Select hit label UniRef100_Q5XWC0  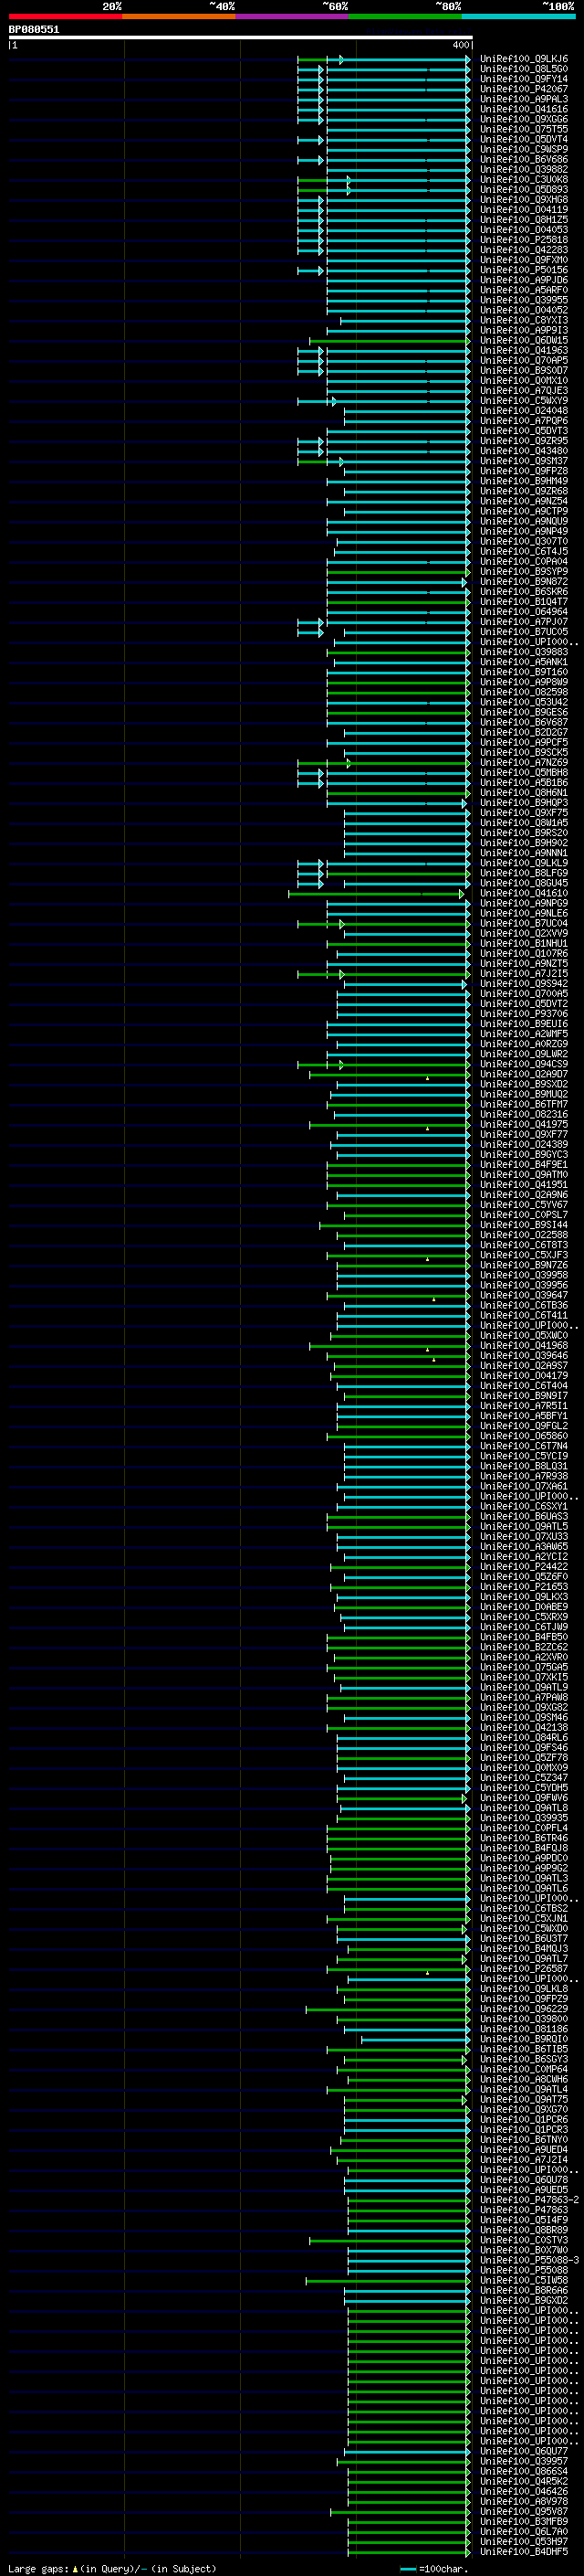[x=524, y=1335]
